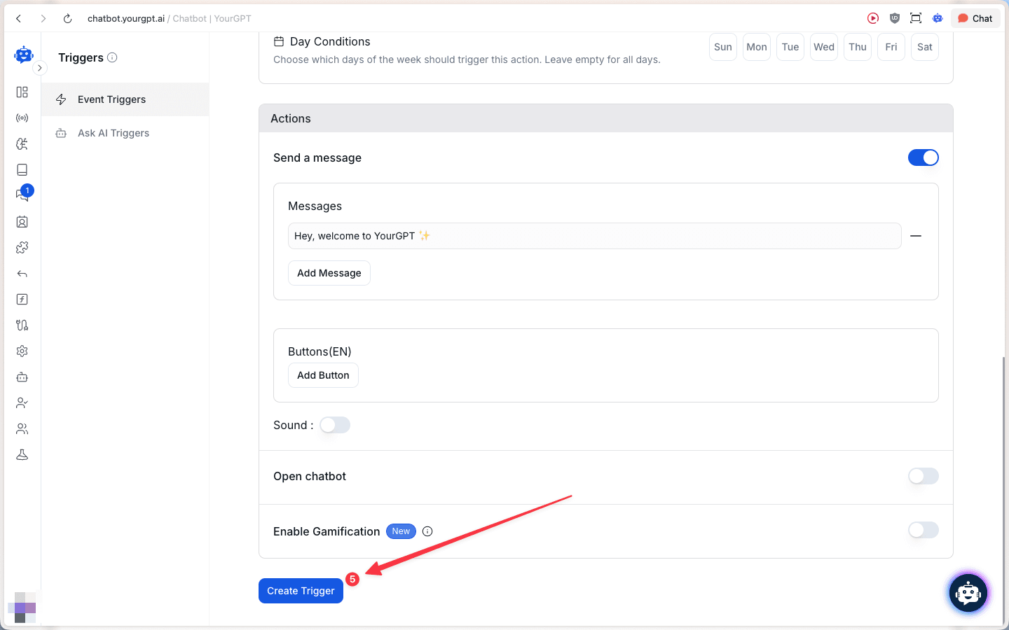The height and width of the screenshot is (630, 1009).
Task: Click the Add Button button
Action: pyautogui.click(x=323, y=375)
